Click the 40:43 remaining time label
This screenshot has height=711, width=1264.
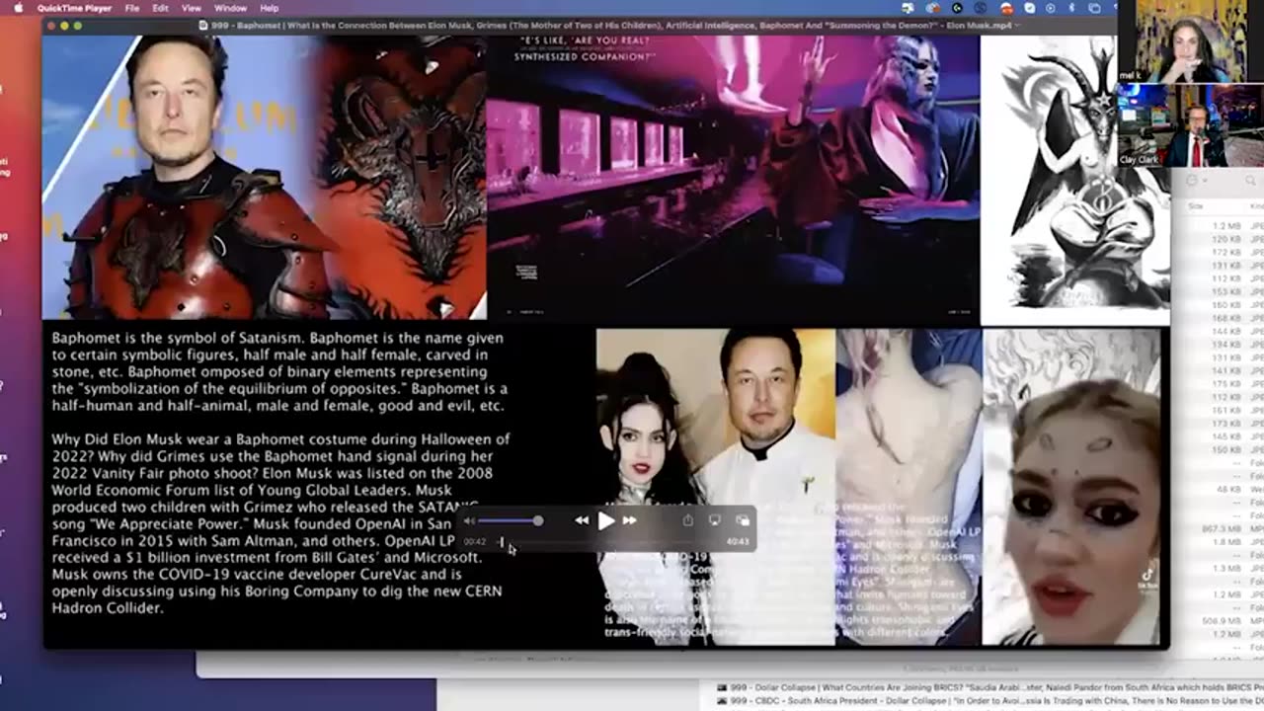pos(737,541)
